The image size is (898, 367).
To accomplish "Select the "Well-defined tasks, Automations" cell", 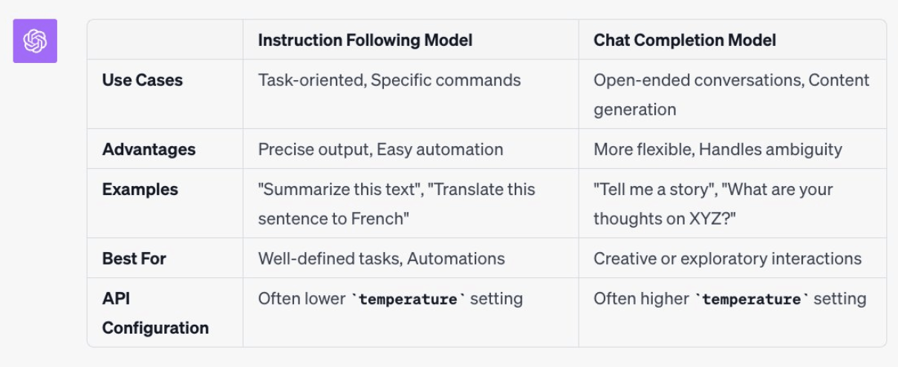I will [x=381, y=259].
